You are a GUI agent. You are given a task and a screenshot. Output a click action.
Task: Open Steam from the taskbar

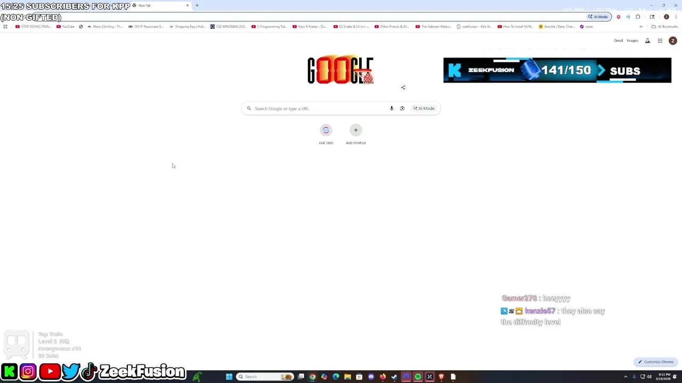coord(394,377)
